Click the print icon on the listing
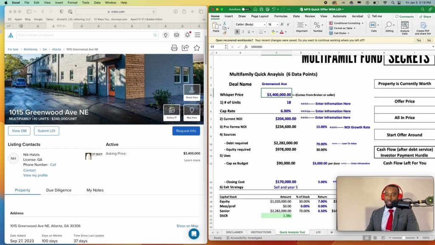The width and height of the screenshot is (435, 245). [174, 48]
